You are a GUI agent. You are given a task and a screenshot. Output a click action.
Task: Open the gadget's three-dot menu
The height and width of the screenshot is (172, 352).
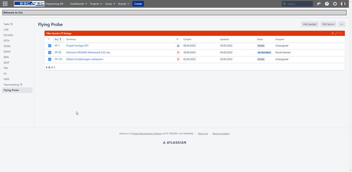pyautogui.click(x=341, y=33)
